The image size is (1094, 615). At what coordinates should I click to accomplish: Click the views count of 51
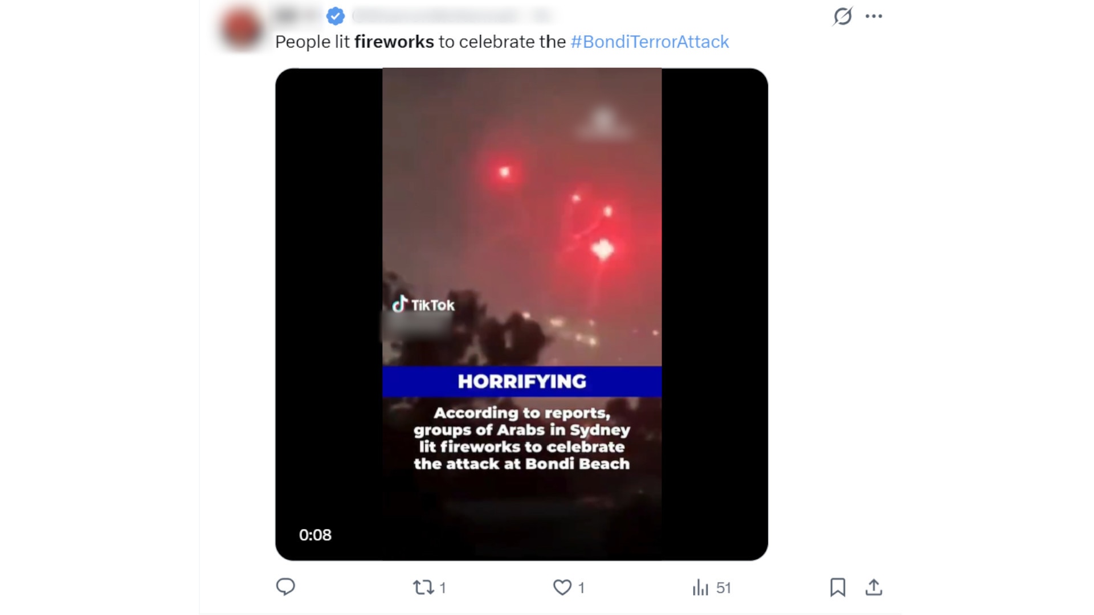725,587
